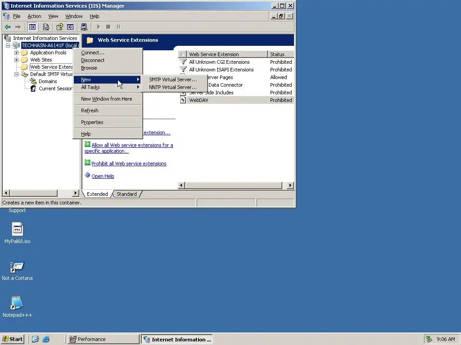The height and width of the screenshot is (345, 461).
Task: Collapse the TECHHASN-A6141F server node
Action: [8, 45]
